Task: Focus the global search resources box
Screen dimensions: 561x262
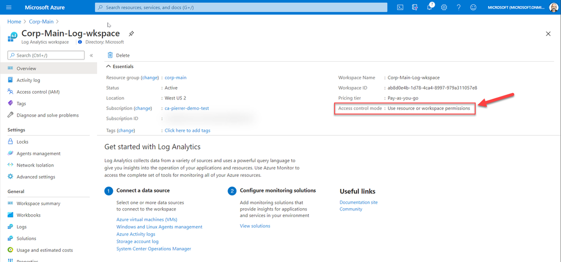Action: click(x=241, y=7)
